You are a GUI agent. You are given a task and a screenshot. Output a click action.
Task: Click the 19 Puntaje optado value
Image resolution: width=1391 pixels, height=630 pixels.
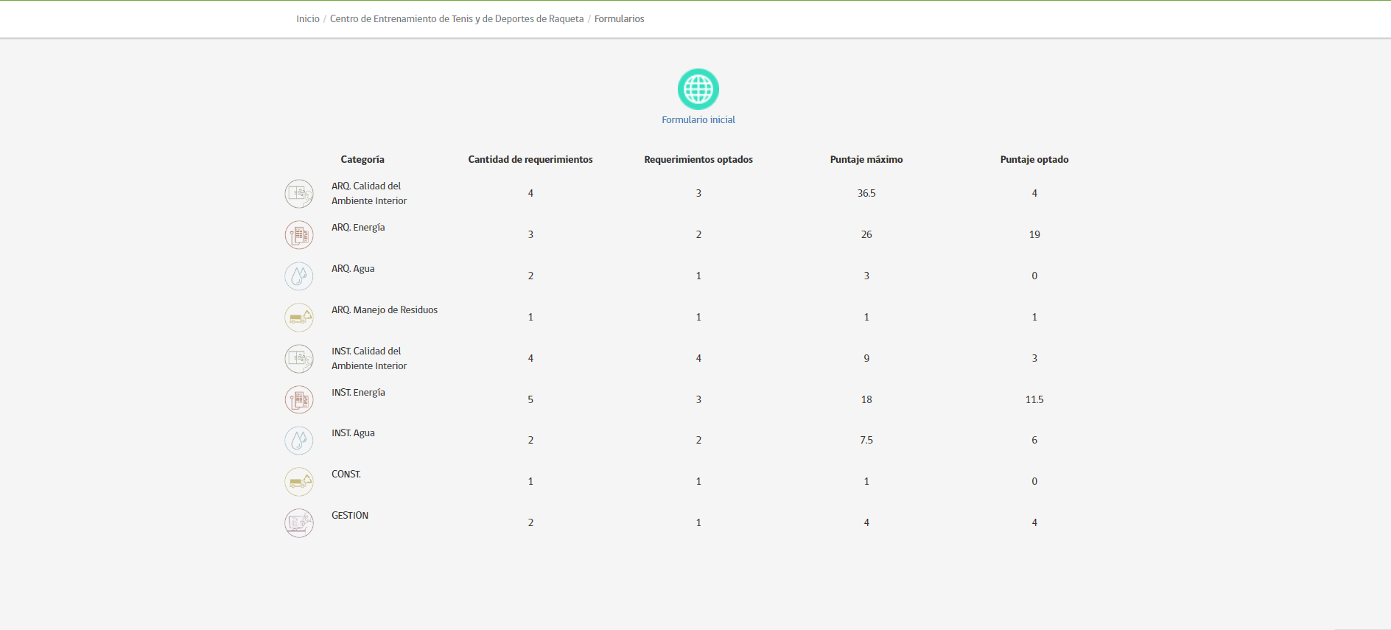1034,234
